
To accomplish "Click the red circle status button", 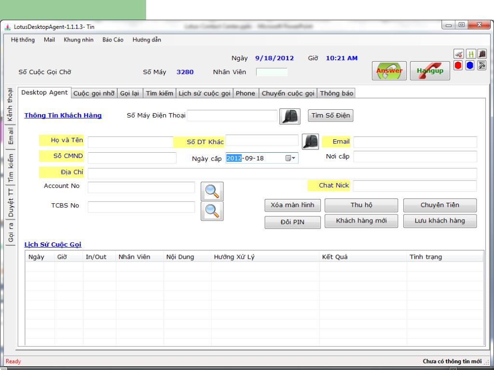I will tap(458, 66).
